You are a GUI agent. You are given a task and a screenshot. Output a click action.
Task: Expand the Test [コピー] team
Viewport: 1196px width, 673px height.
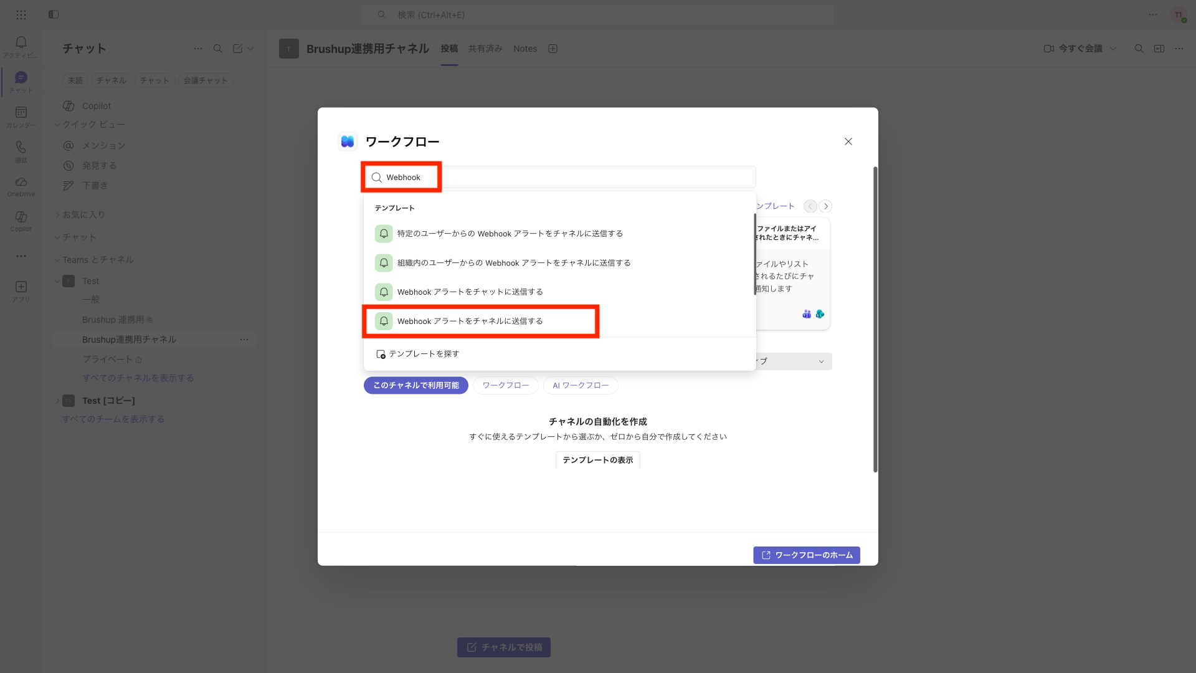click(x=57, y=401)
